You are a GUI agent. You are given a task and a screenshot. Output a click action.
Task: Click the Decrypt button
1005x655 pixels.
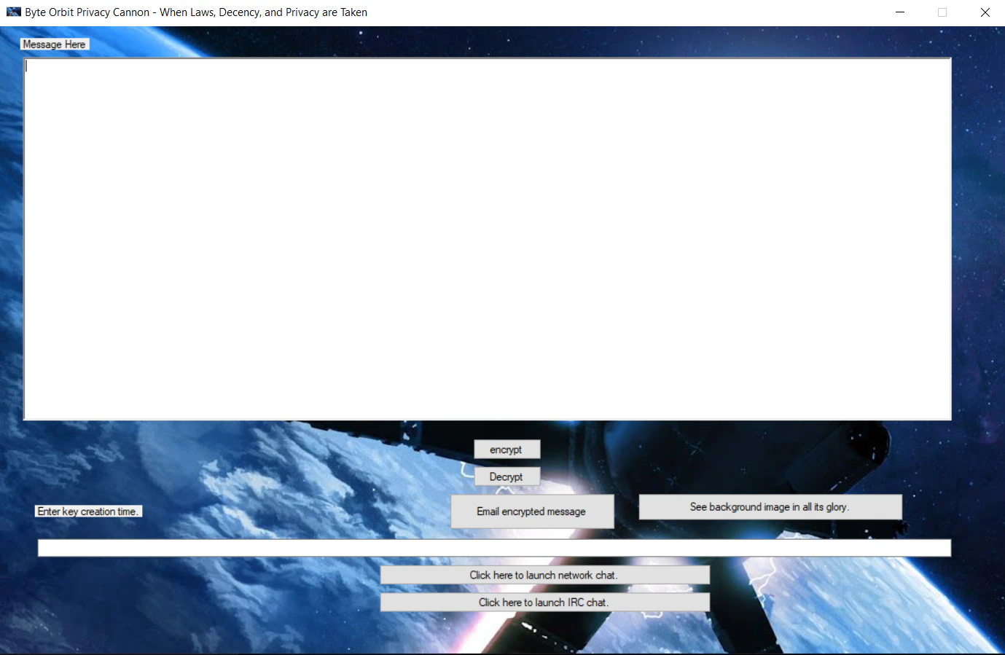point(507,476)
